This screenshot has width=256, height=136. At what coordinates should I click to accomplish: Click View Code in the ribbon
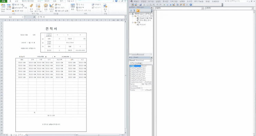(60, 8)
